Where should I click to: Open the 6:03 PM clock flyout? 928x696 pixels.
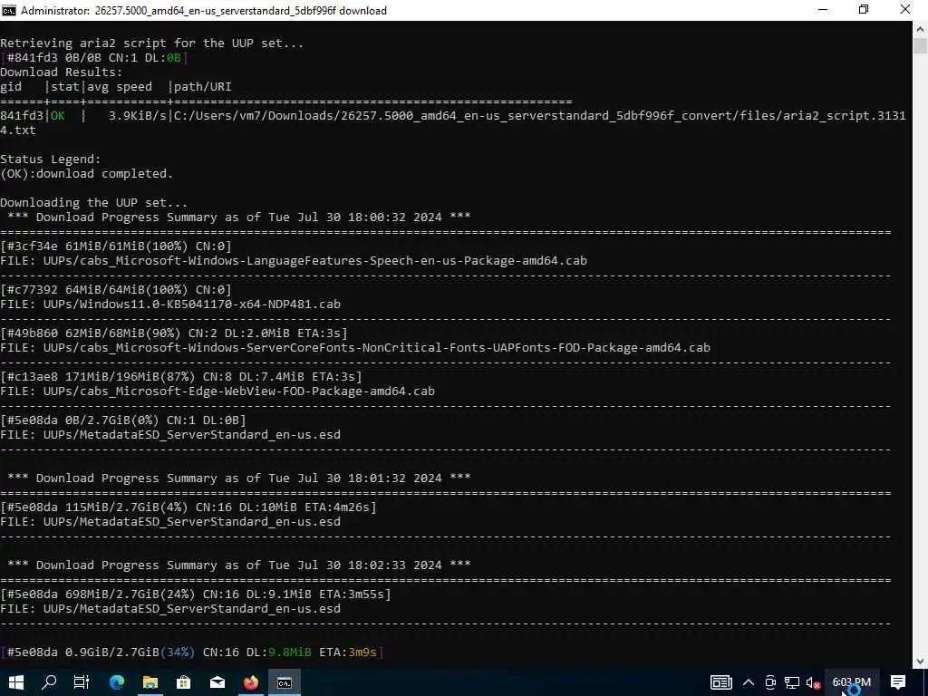852,682
